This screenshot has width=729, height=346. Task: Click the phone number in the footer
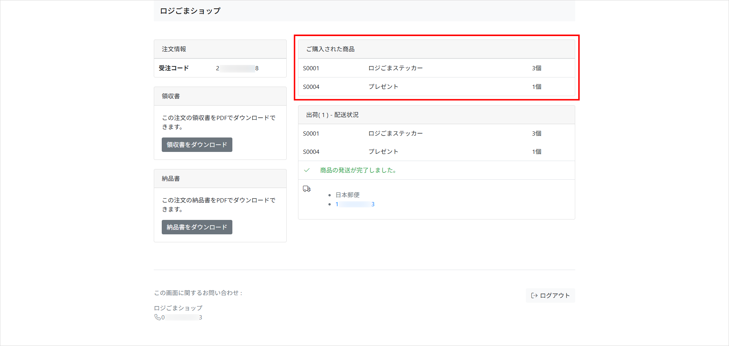(x=181, y=318)
